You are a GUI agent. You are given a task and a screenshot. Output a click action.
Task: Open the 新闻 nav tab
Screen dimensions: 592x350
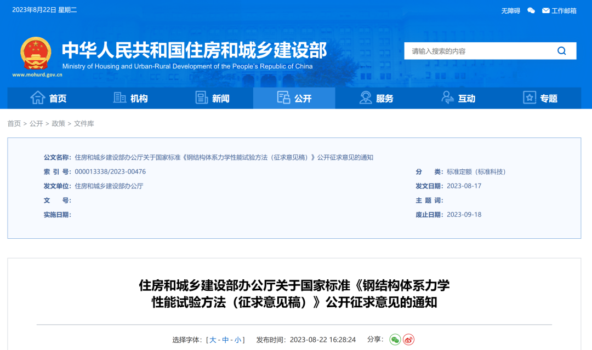click(x=212, y=98)
